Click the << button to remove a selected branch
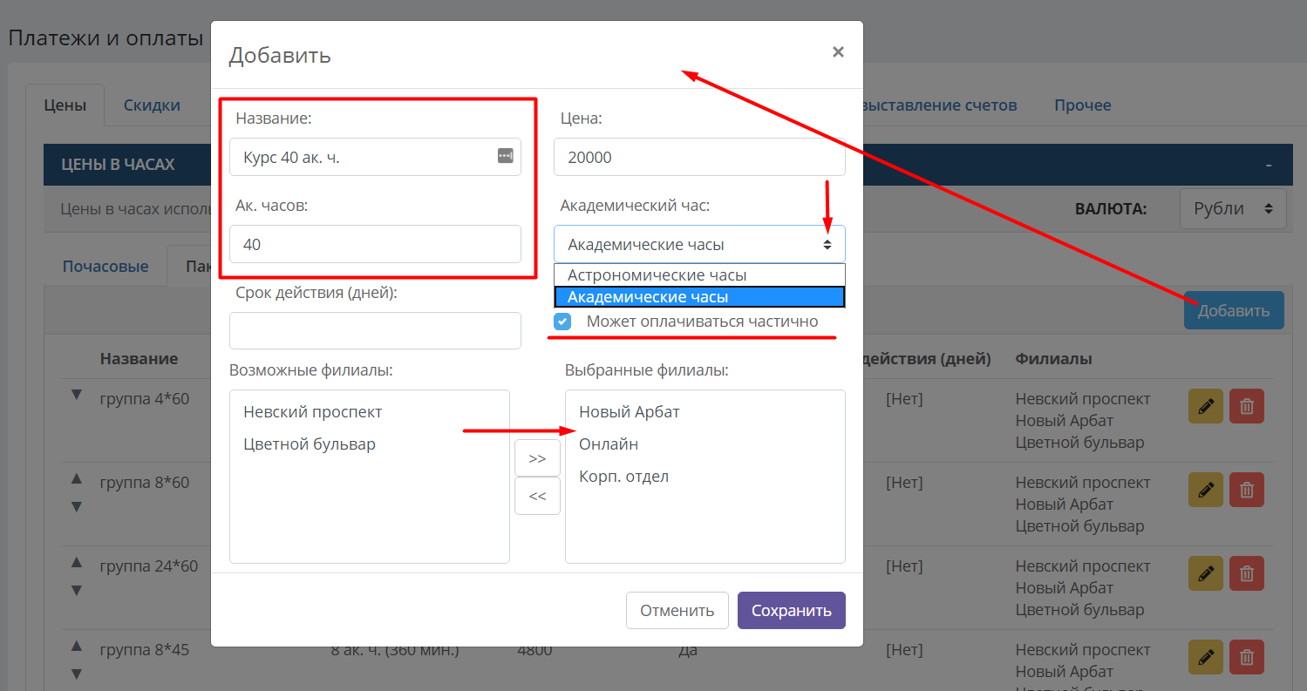The width and height of the screenshot is (1307, 691). tap(537, 496)
